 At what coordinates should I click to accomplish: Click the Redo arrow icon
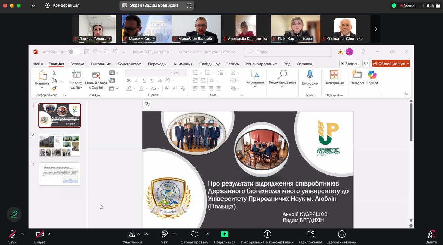pyautogui.click(x=107, y=52)
